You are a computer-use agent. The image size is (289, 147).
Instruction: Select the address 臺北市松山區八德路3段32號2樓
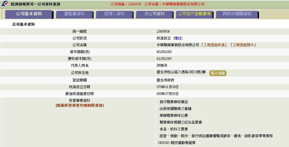(181, 72)
